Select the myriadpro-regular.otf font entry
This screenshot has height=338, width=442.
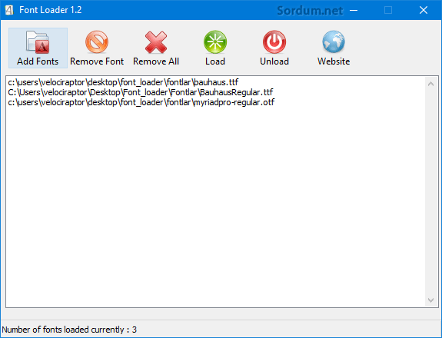(141, 102)
